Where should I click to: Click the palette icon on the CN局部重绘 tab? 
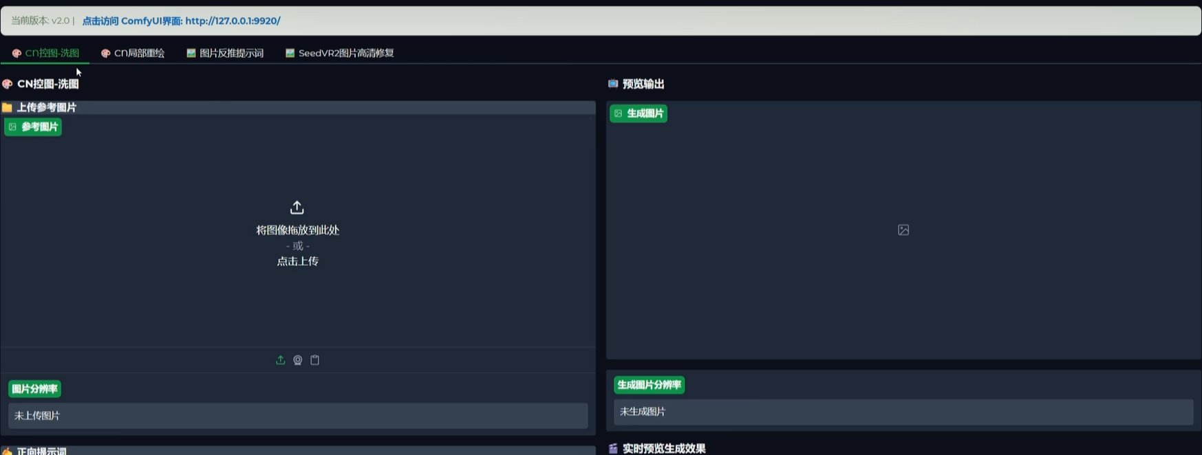(x=106, y=53)
